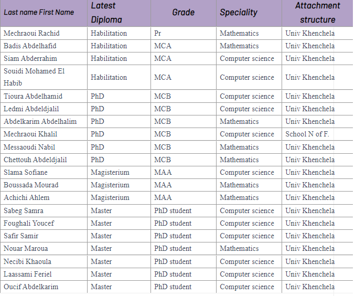Click the 'Latest Diploma' column header
The height and width of the screenshot is (296, 355).
106,13
